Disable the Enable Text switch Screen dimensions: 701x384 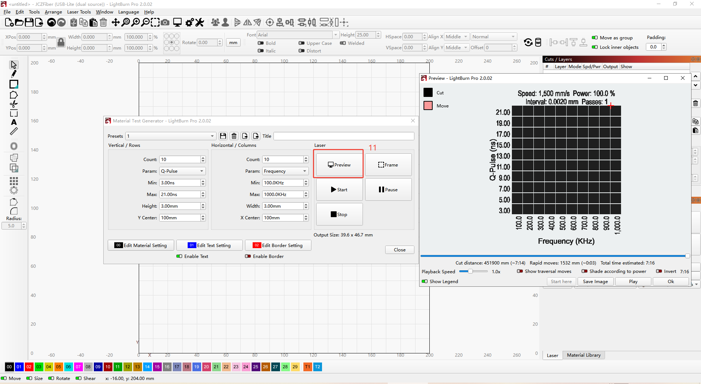pos(179,256)
